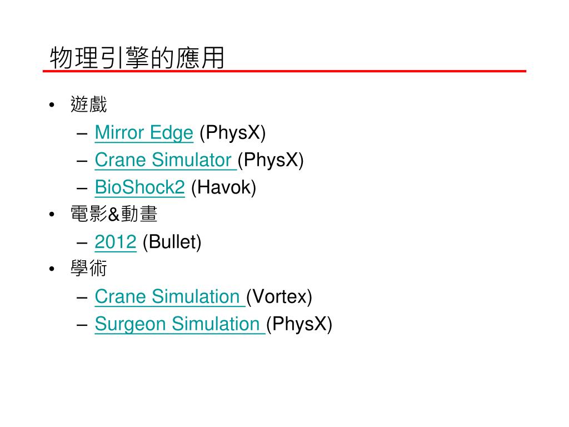Click the 2012 movie link
Viewport: 569px width, 427px height.
(x=116, y=242)
